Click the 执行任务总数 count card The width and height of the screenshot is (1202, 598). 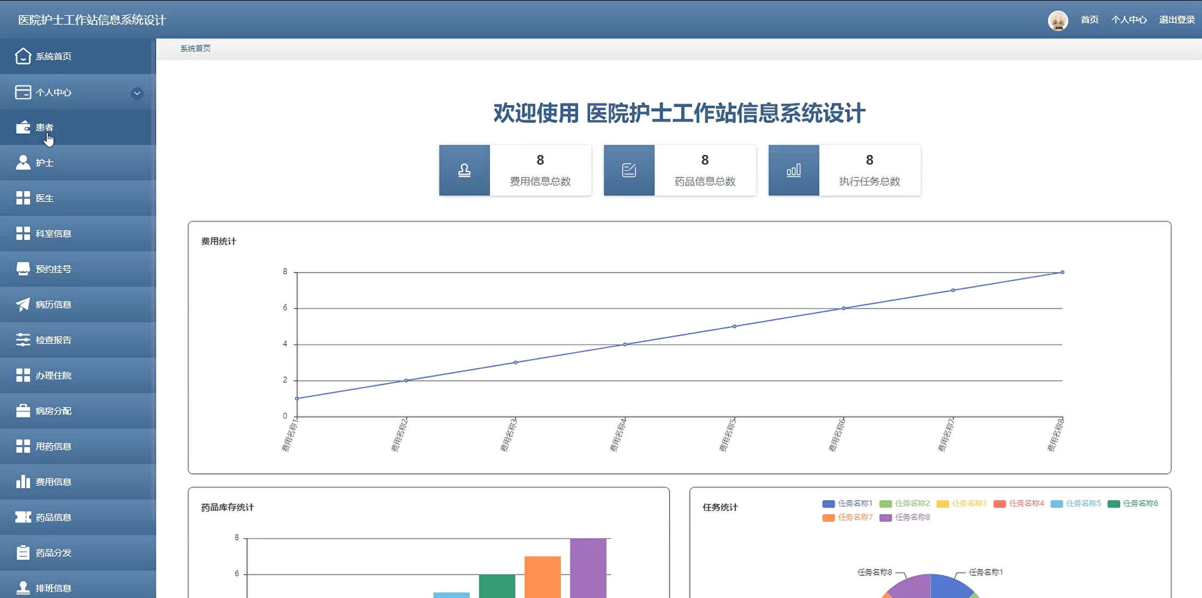click(x=844, y=170)
